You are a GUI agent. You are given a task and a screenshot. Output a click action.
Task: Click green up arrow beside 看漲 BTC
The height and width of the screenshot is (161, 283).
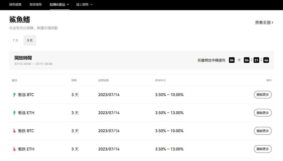pos(14,95)
